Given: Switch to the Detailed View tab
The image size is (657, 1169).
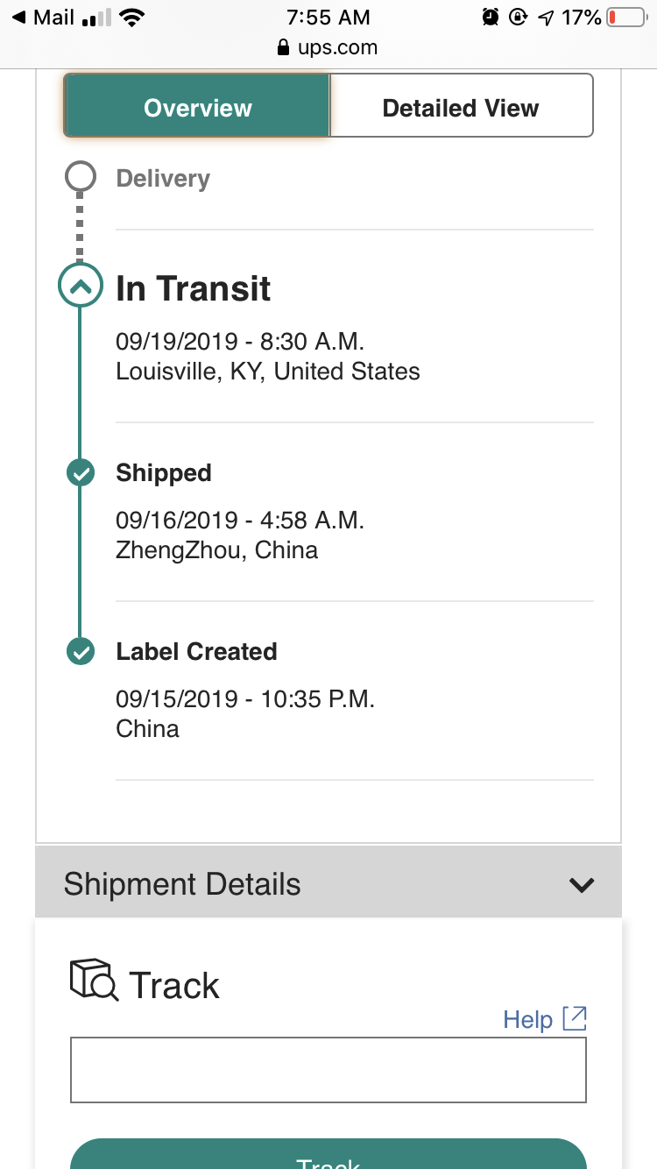Looking at the screenshot, I should click(462, 106).
